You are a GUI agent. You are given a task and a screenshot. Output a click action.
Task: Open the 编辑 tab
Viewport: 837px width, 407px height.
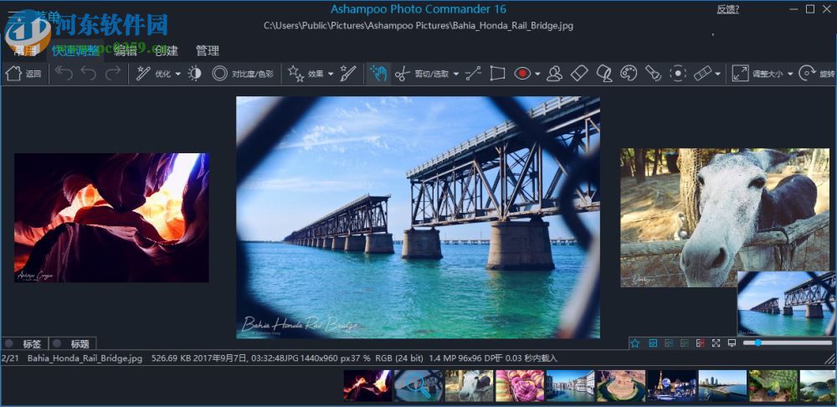[x=125, y=51]
